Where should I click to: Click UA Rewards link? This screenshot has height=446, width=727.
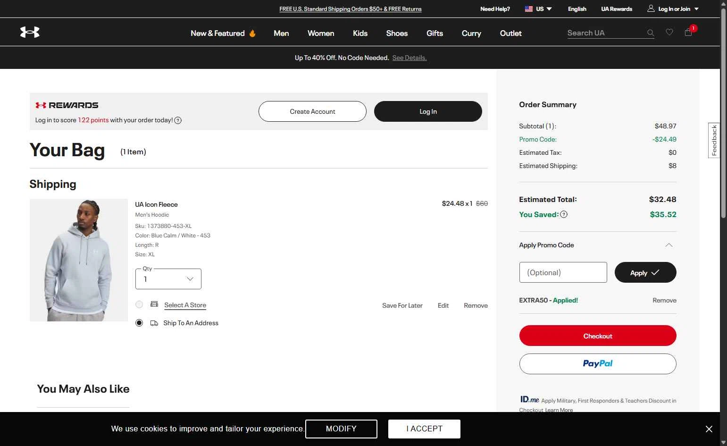[x=617, y=9]
